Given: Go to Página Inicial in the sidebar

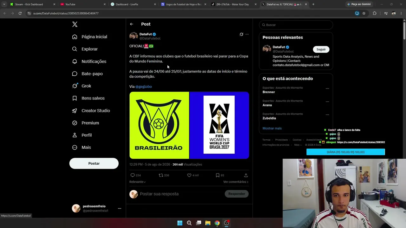Looking at the screenshot, I should point(90,37).
